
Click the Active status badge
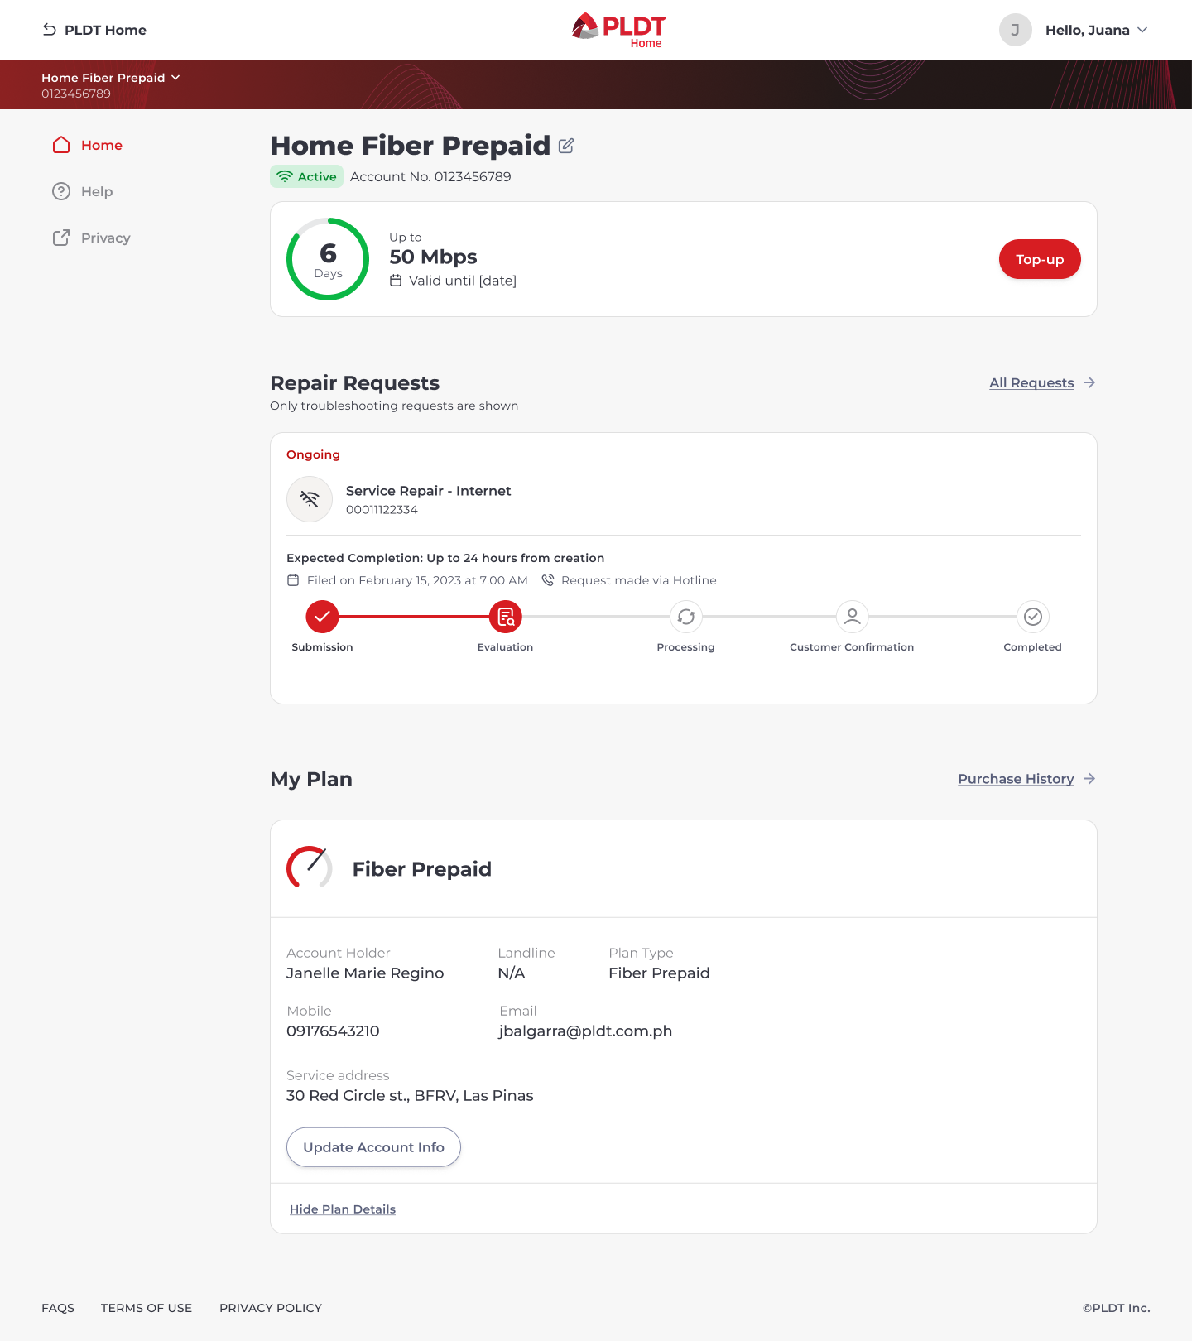tap(306, 176)
